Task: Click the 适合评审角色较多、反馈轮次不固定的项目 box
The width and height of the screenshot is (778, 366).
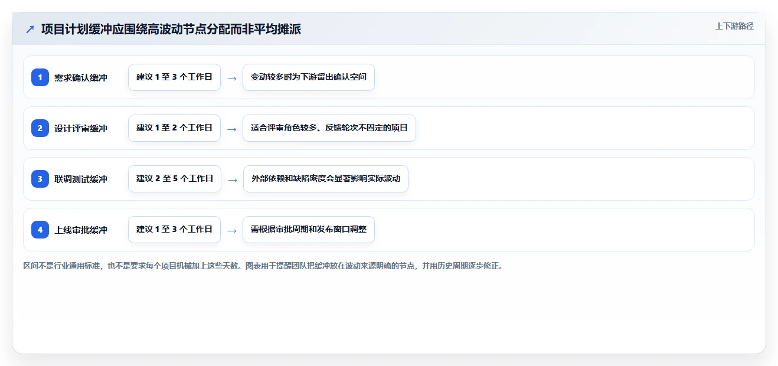Action: coord(329,128)
